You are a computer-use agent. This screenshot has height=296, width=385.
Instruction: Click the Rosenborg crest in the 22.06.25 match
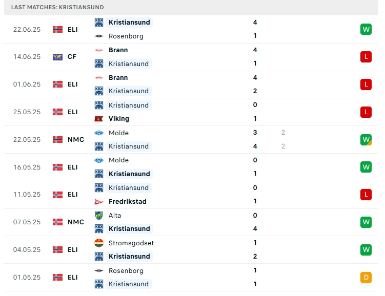99,36
